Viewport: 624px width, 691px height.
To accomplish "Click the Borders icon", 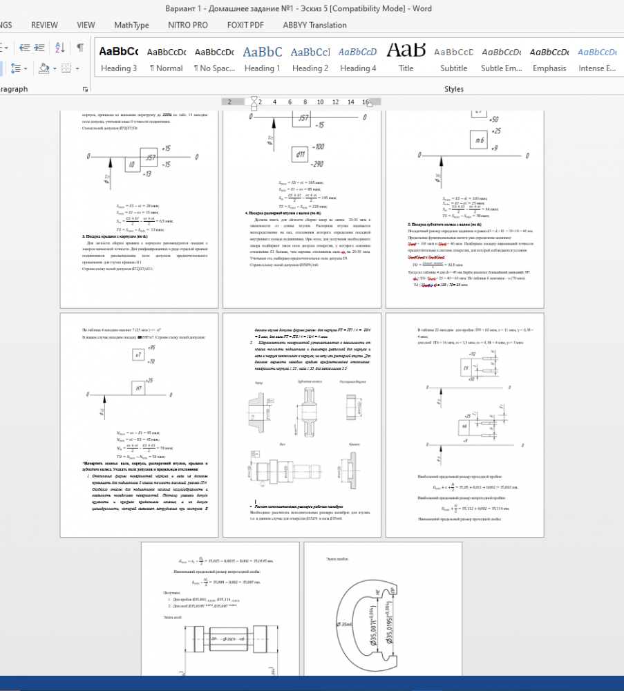I will [65, 68].
